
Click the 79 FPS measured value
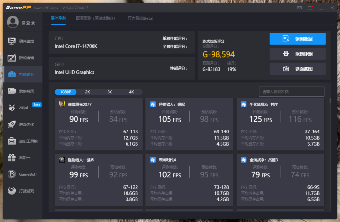[x=261, y=174]
